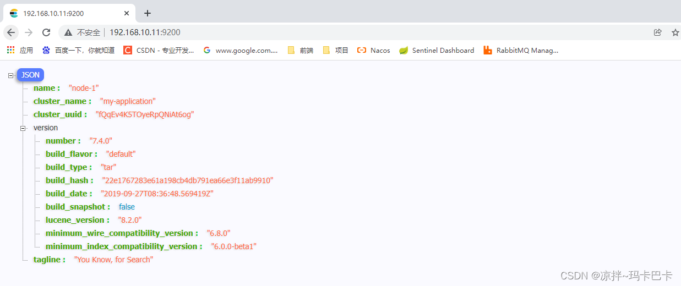Close the 192.168.10.11:9200 tab
Screen dimensions: 681x286
click(127, 13)
